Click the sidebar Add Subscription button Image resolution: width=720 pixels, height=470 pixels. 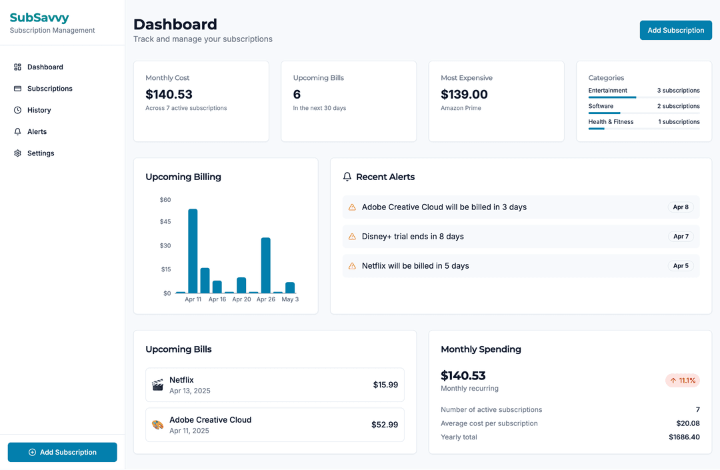pyautogui.click(x=62, y=452)
